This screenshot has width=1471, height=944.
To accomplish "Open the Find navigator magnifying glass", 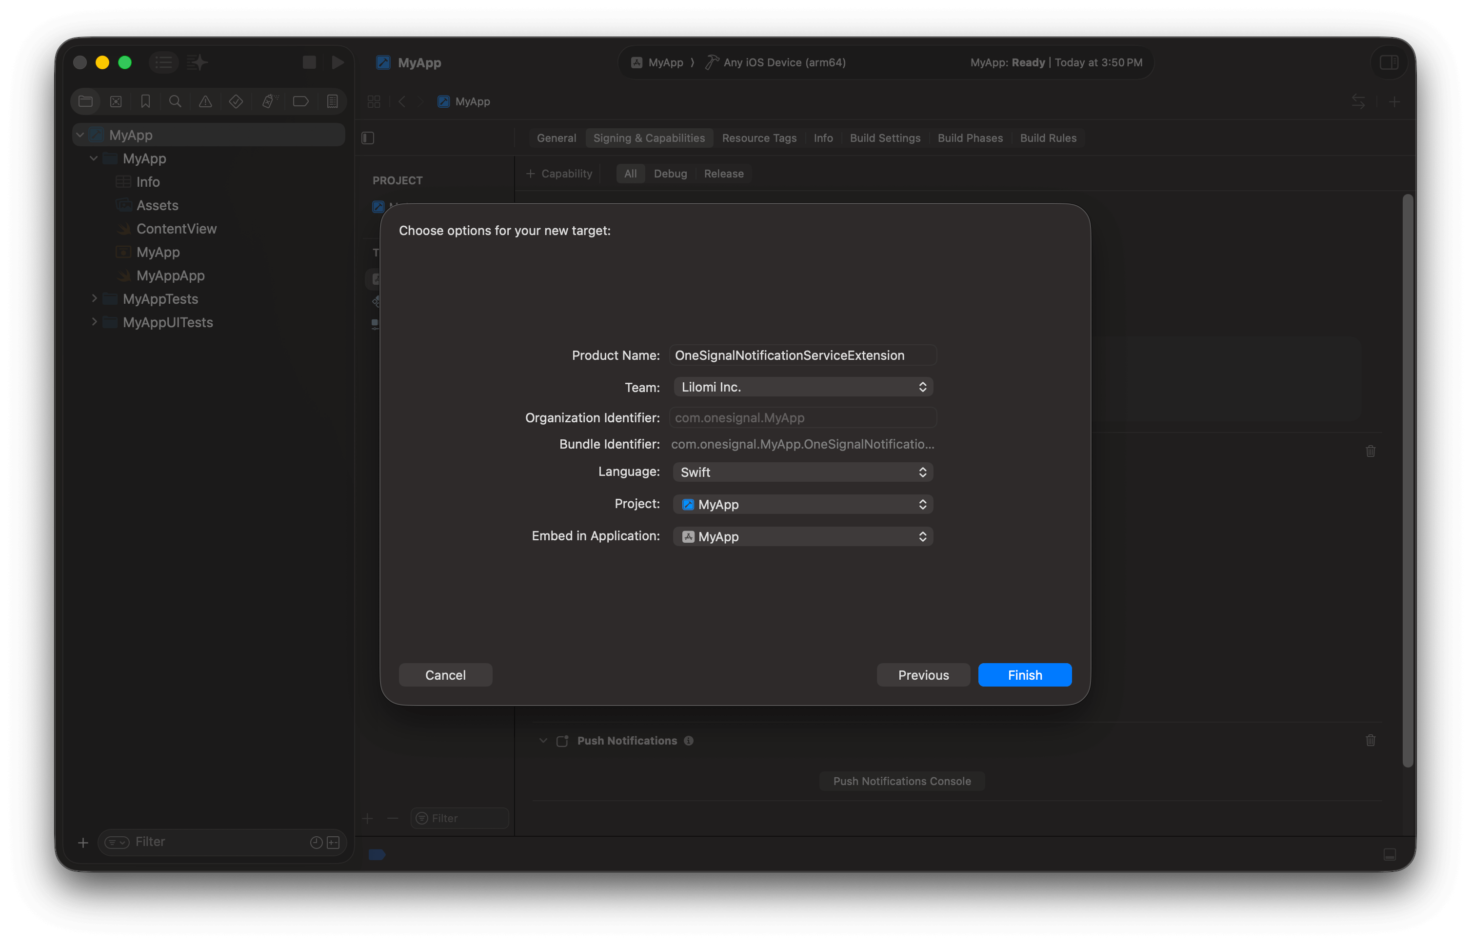I will pos(176,101).
